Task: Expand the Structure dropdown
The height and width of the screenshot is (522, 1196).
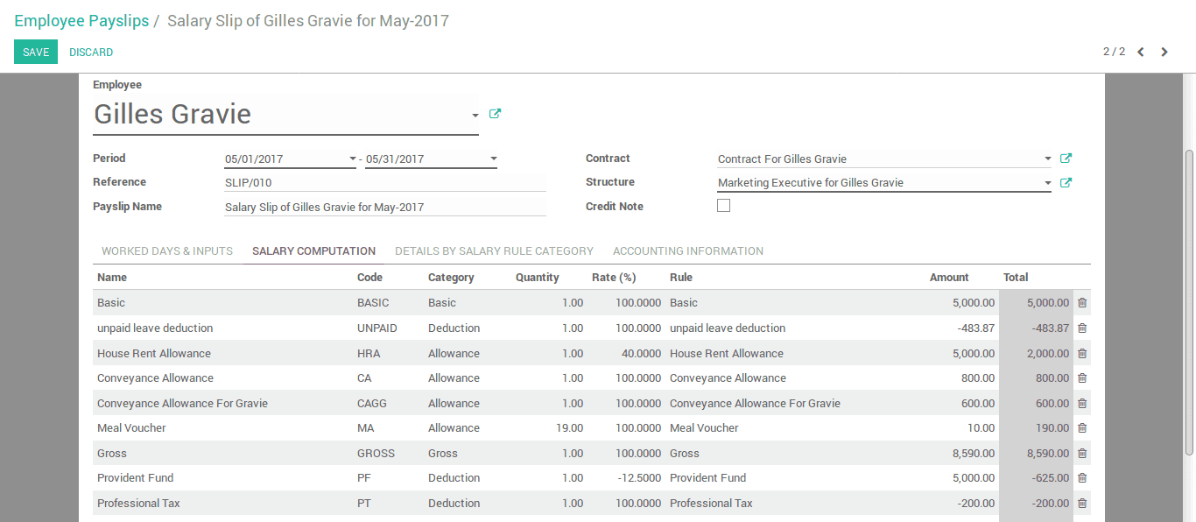Action: [x=1047, y=183]
